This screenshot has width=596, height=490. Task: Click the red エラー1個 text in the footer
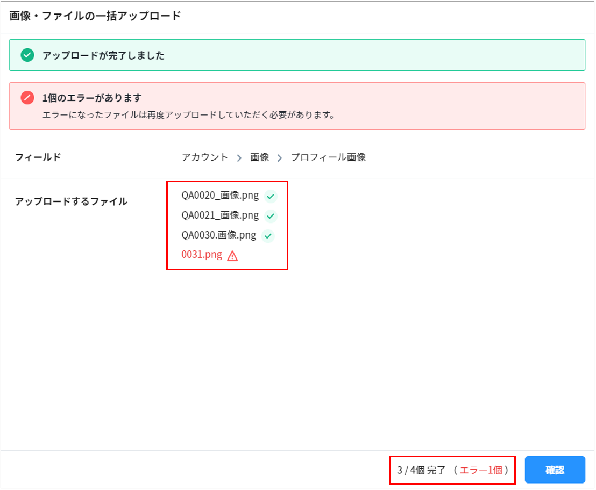click(481, 470)
